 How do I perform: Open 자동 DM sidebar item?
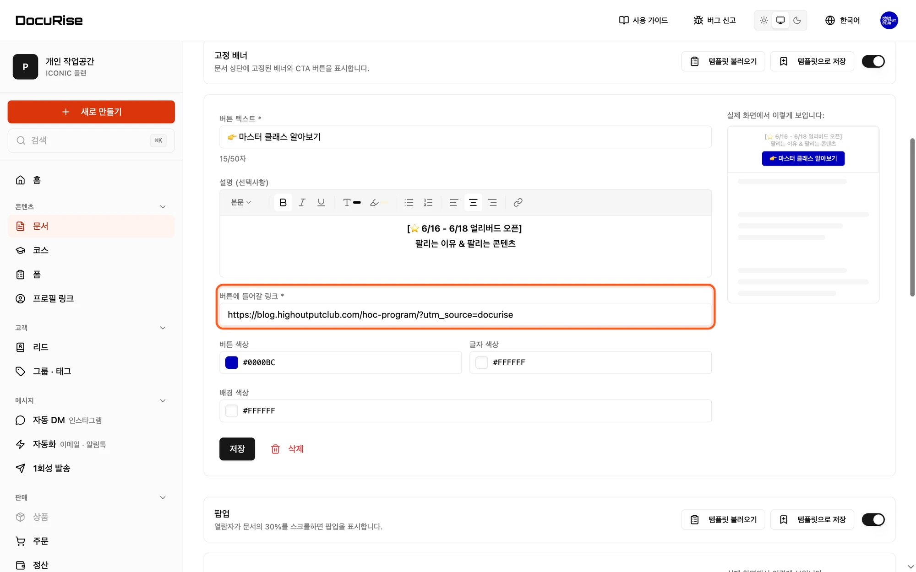point(91,420)
